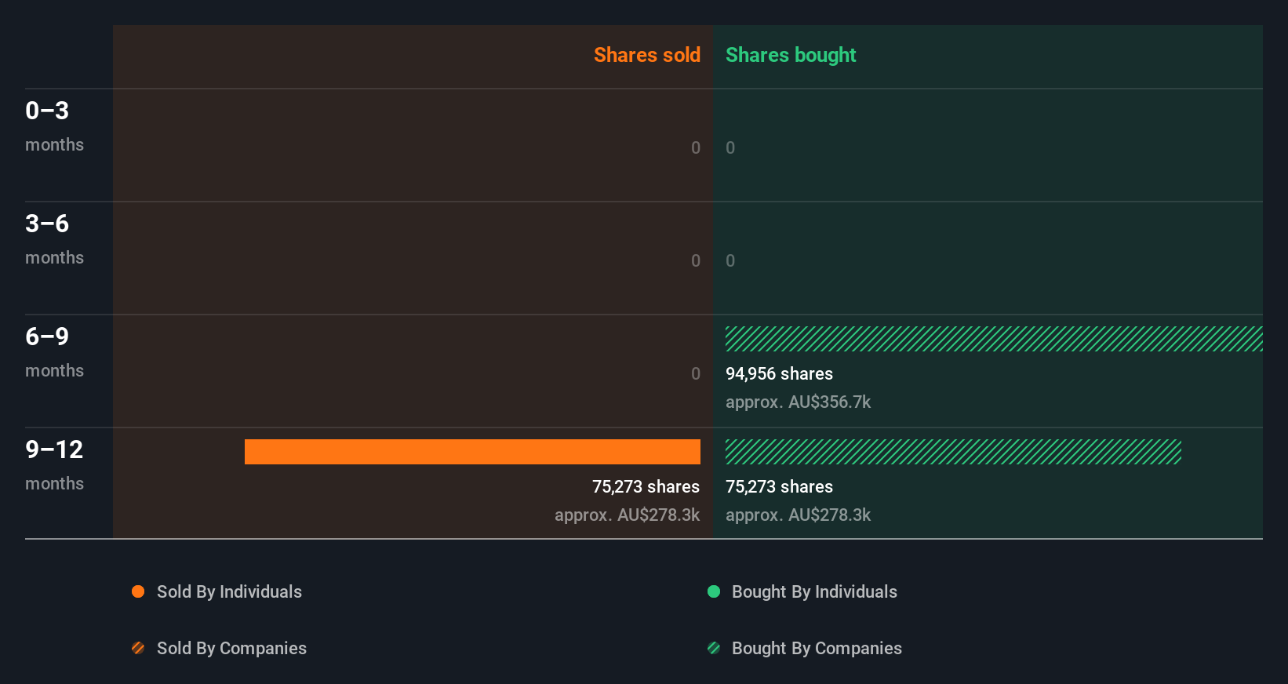Select the 3–6 months row label
The image size is (1288, 684).
coord(54,238)
